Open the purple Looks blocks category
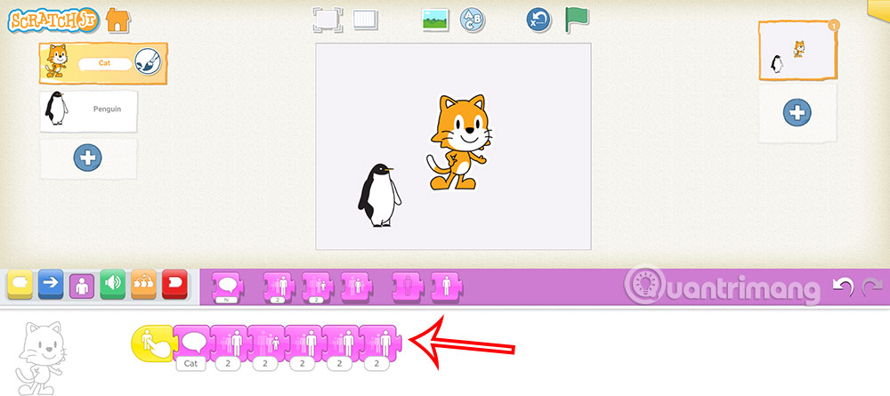Viewport: 890px width, 396px height. click(x=82, y=286)
